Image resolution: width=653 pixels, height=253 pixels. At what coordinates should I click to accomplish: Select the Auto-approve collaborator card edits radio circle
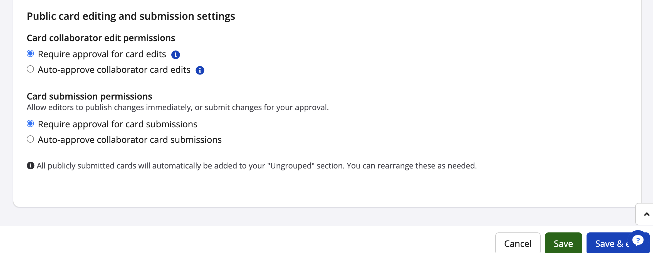pyautogui.click(x=30, y=69)
